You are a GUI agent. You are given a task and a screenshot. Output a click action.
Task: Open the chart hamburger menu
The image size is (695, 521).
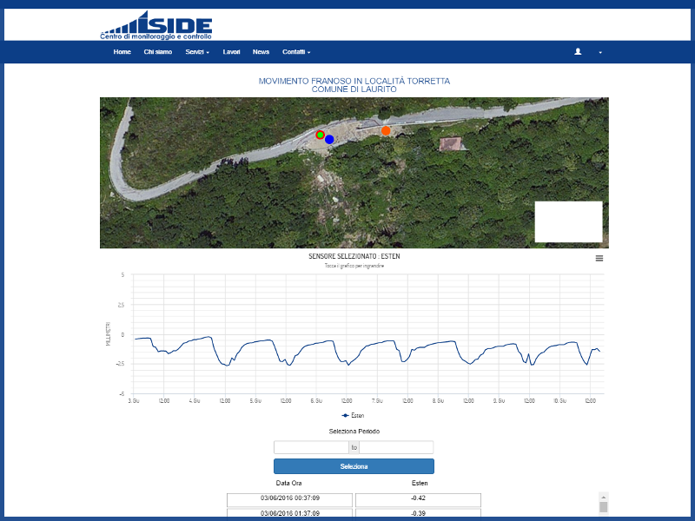point(599,258)
